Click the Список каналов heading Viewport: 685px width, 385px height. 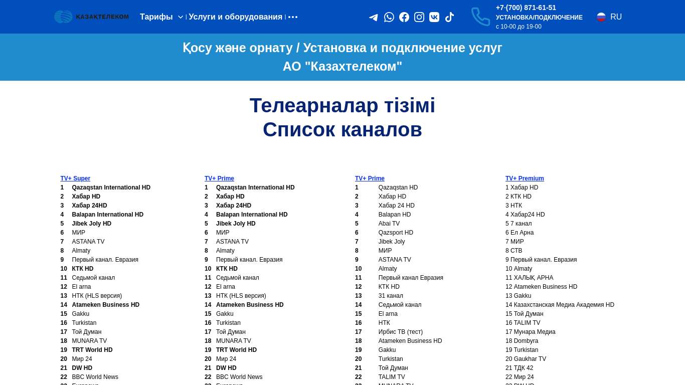tap(342, 130)
